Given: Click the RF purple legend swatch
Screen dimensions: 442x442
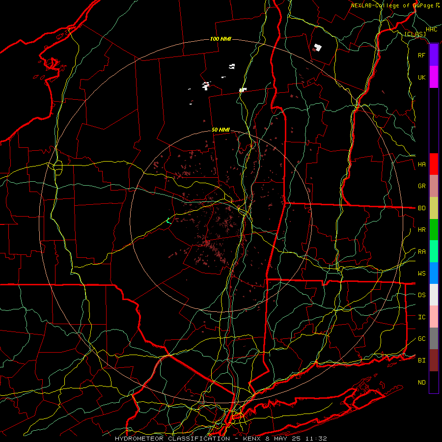Looking at the screenshot, I should tap(434, 55).
